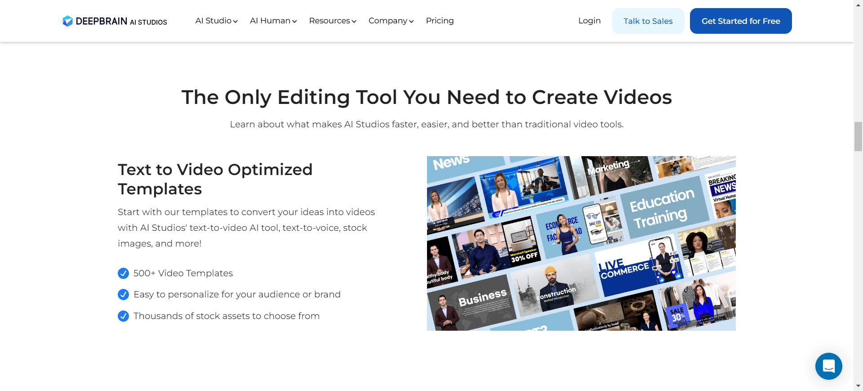Go to the Pricing page
This screenshot has width=863, height=391.
coord(440,21)
